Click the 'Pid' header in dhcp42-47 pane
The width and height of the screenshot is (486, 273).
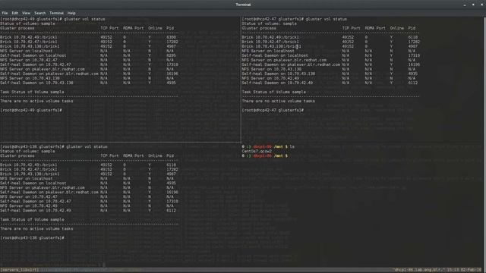click(412, 28)
